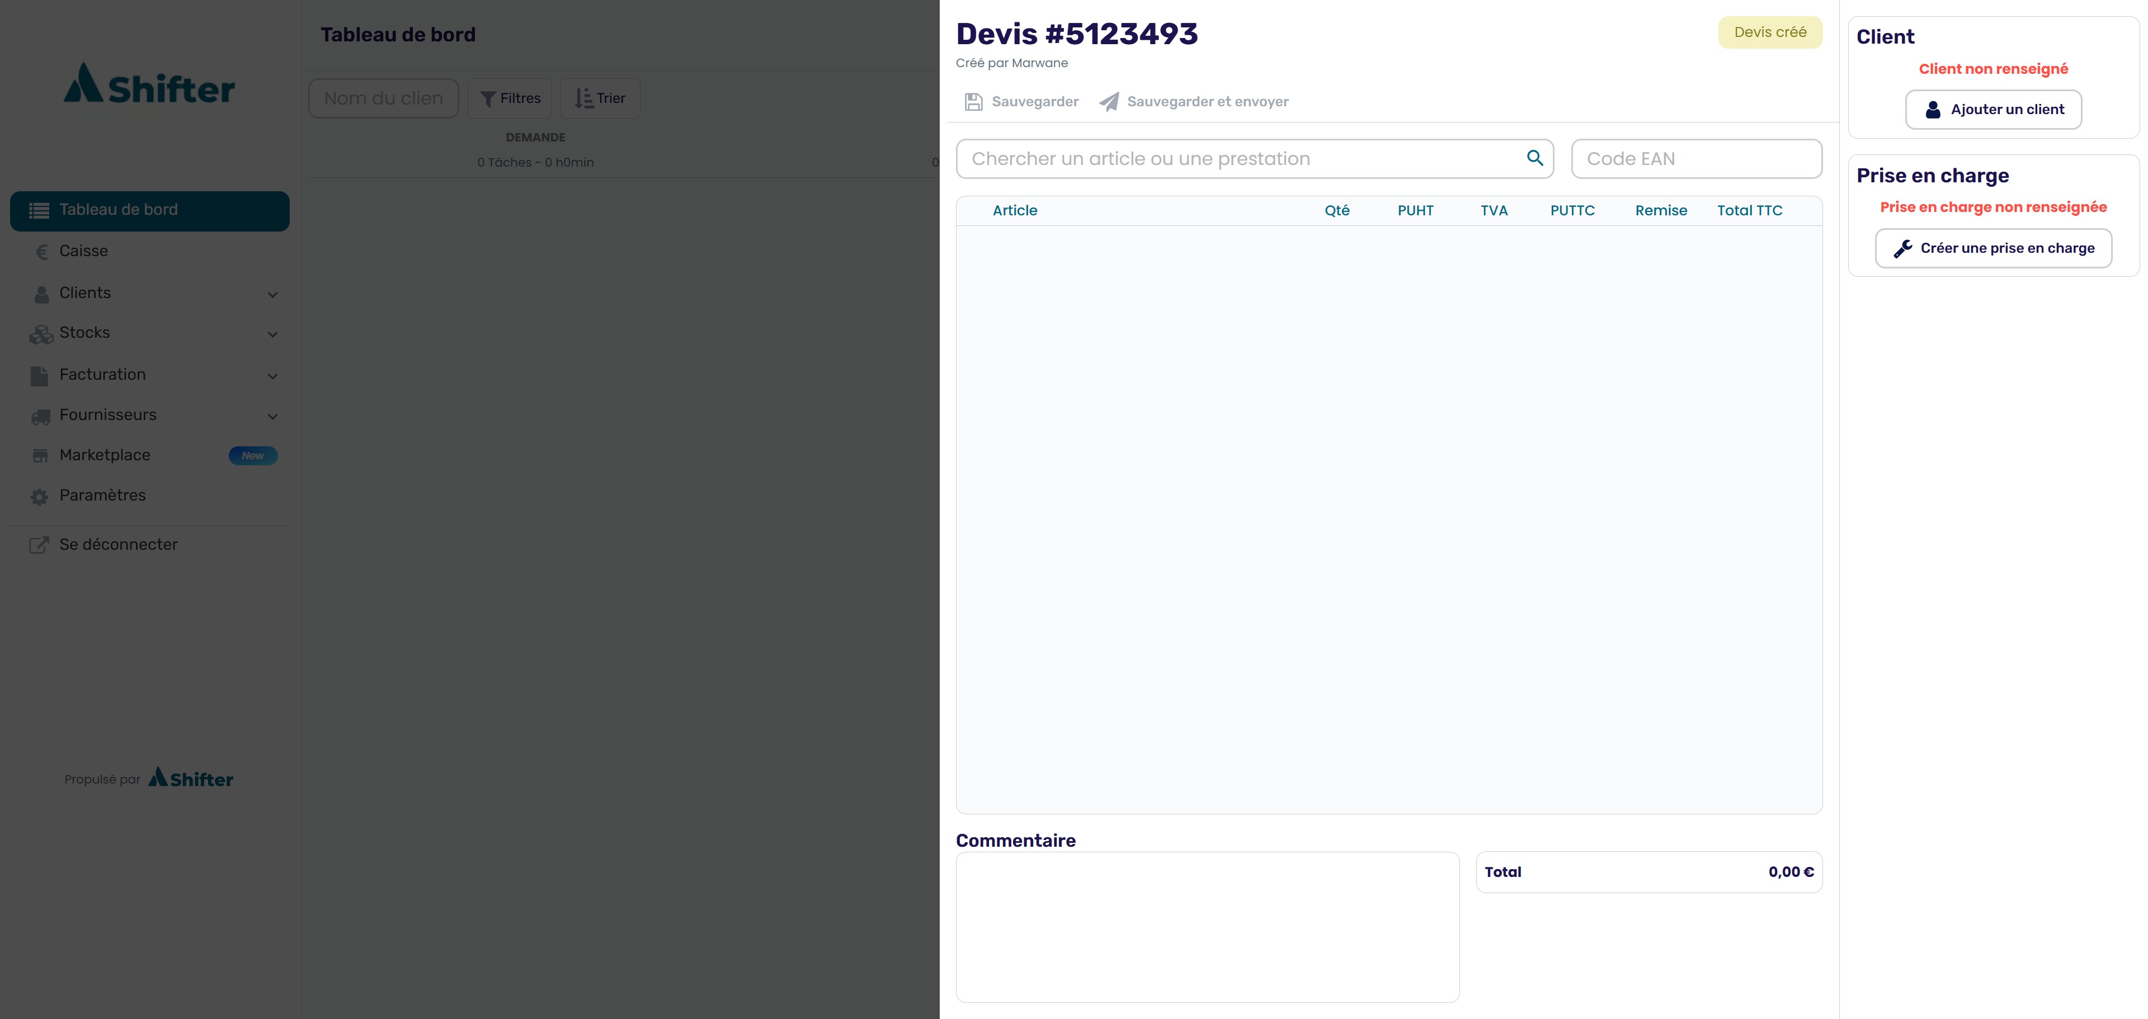This screenshot has height=1019, width=2148.
Task: Click the Qté column header
Action: pos(1337,211)
